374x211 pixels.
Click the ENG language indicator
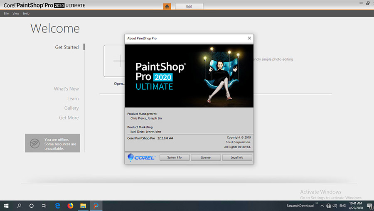click(342, 206)
